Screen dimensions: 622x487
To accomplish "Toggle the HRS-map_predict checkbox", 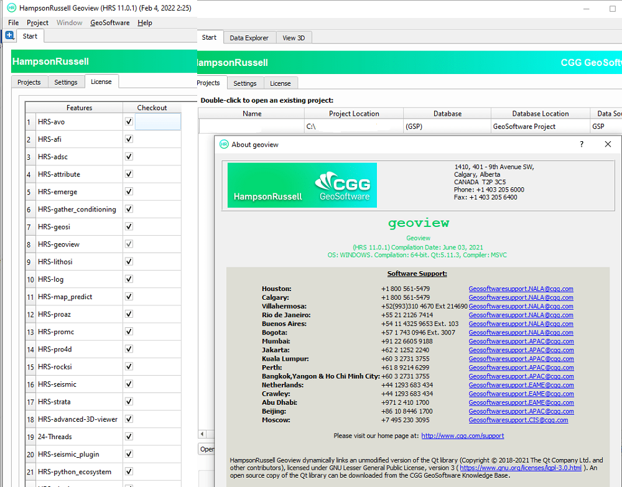I will coord(129,296).
